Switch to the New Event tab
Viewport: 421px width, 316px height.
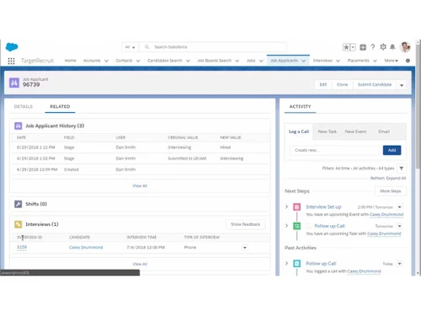pos(355,131)
